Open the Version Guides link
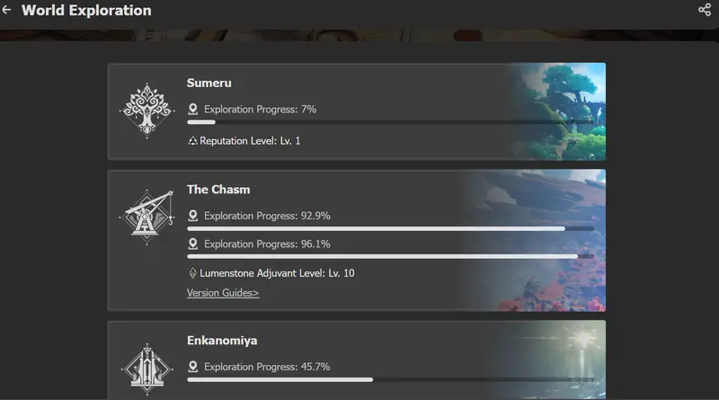Viewport: 719px width, 400px height. point(223,293)
